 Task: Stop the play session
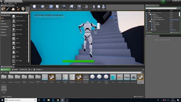click(99, 7)
